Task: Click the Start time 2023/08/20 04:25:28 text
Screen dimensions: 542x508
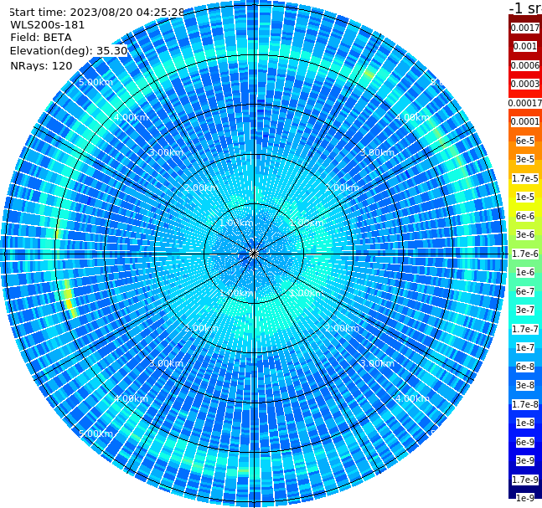Action: click(96, 13)
